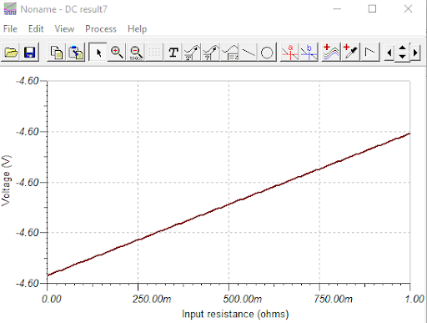Click the right arrow toolbar button
The height and width of the screenshot is (323, 427).
click(415, 53)
